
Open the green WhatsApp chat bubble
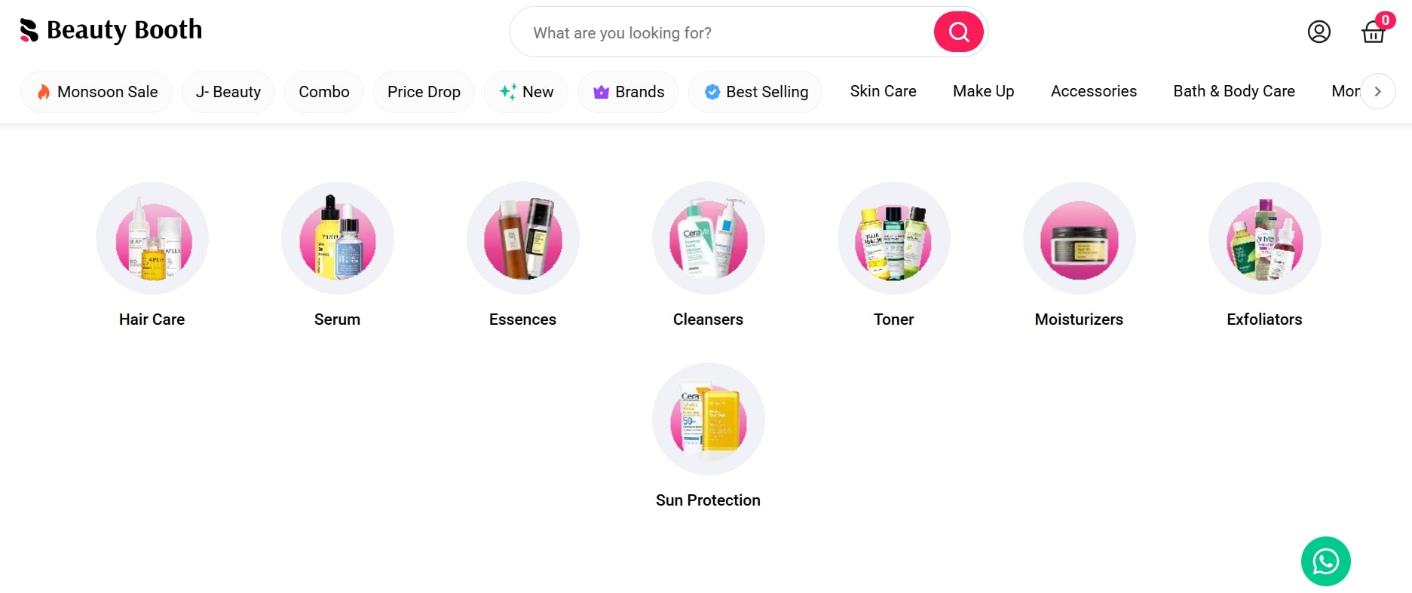click(x=1325, y=561)
